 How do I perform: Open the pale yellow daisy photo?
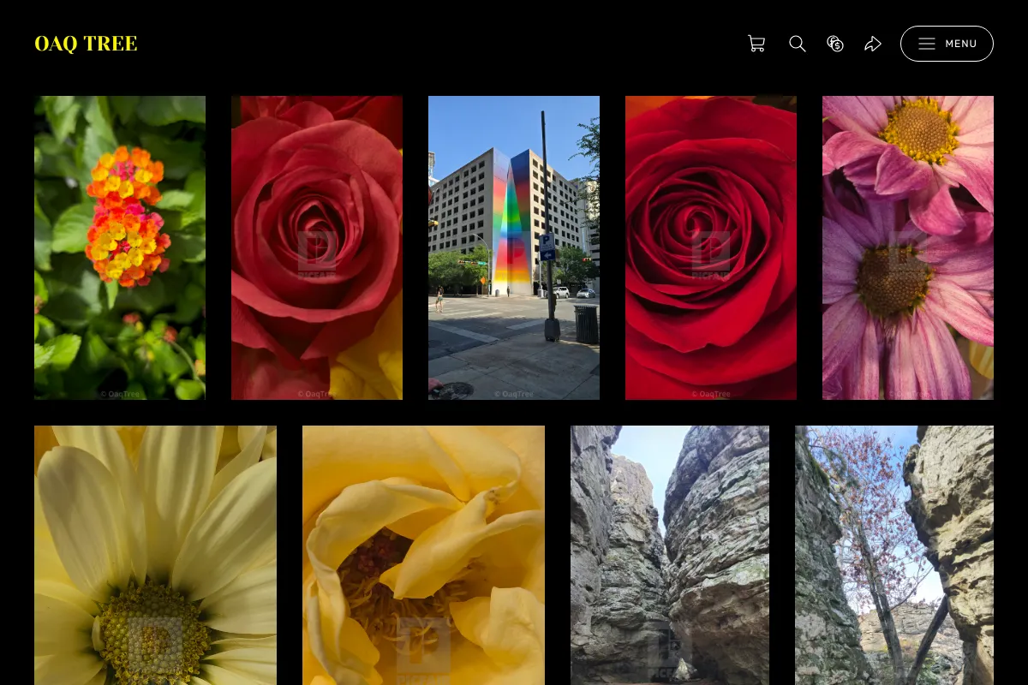tap(155, 555)
